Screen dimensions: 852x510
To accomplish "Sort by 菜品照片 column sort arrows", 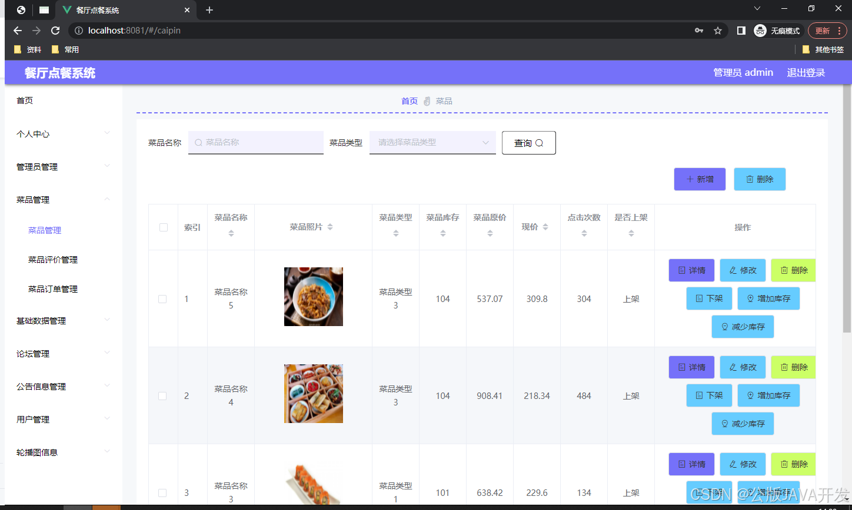I will tap(330, 227).
